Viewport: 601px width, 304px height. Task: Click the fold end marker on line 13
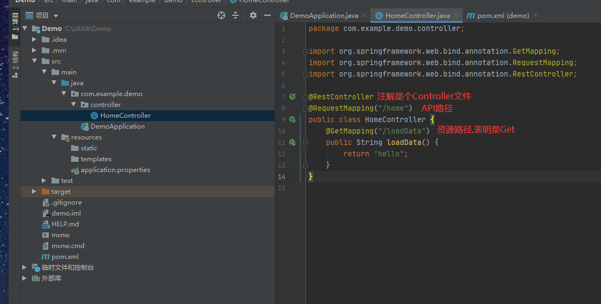305,166
